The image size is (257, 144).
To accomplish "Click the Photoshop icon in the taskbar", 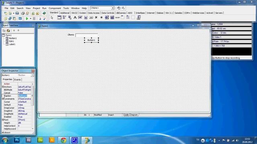I will coord(17,140).
